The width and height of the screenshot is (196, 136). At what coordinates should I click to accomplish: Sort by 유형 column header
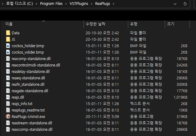134,24
